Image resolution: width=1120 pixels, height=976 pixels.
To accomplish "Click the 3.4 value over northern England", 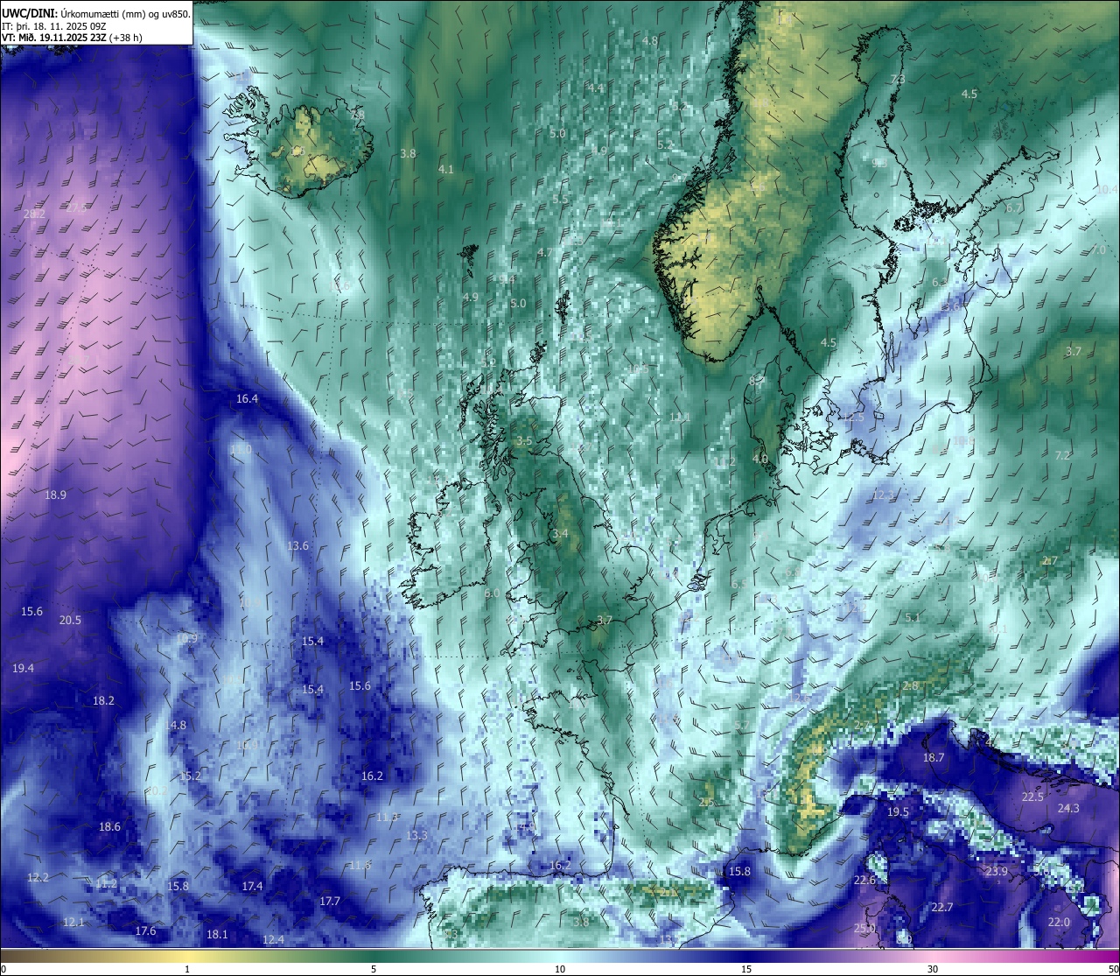I will coord(560,534).
